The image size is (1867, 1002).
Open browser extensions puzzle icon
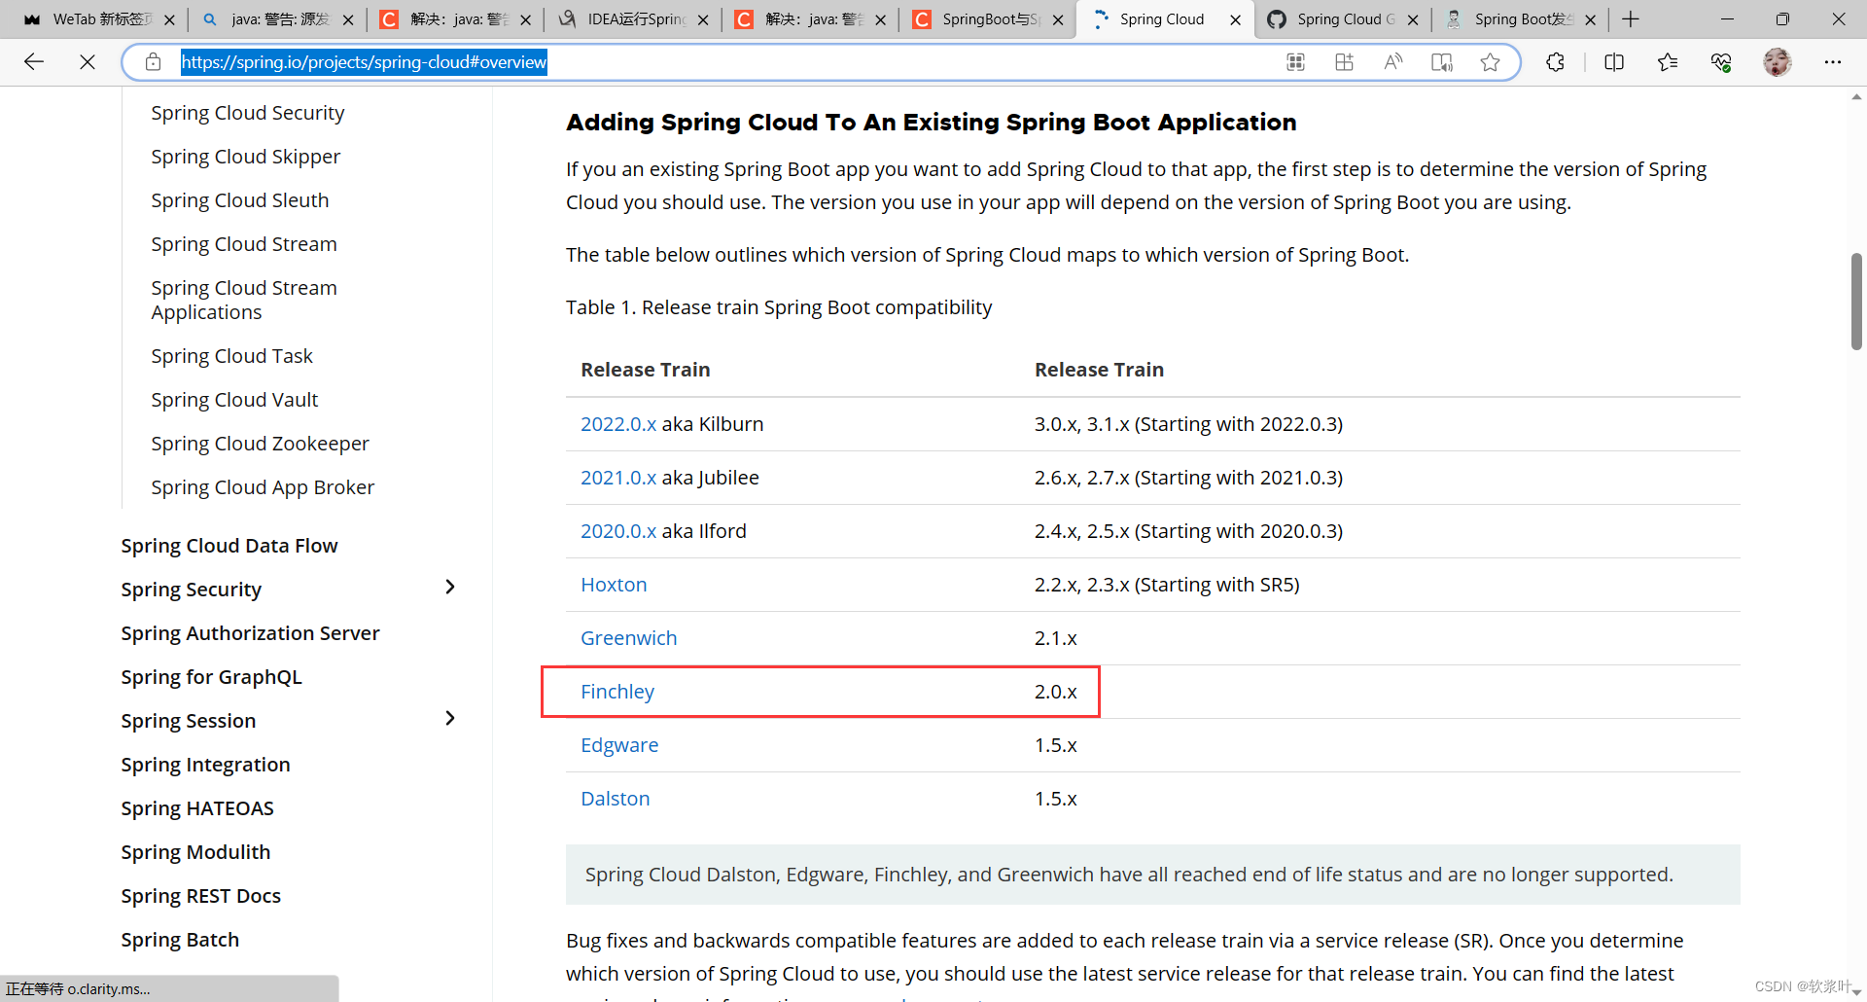(1555, 62)
